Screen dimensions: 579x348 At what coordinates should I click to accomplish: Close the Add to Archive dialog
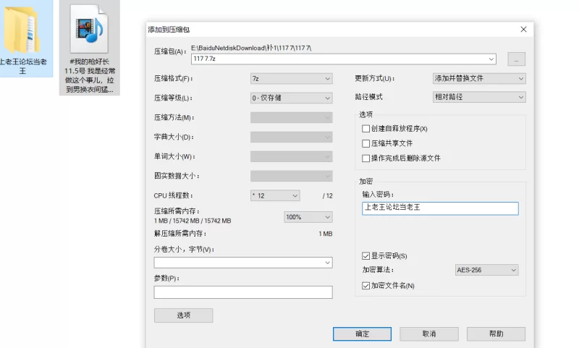tap(523, 30)
